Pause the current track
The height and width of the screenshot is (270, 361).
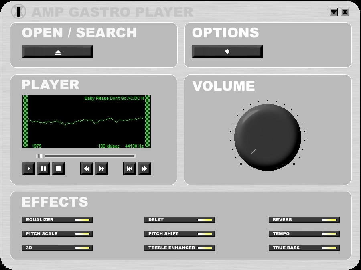click(x=43, y=169)
